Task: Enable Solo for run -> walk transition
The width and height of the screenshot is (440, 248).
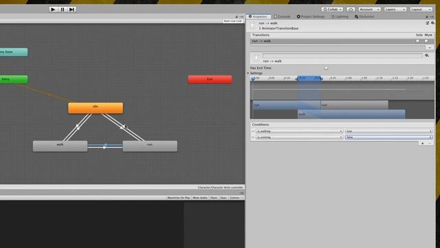Action: click(417, 41)
